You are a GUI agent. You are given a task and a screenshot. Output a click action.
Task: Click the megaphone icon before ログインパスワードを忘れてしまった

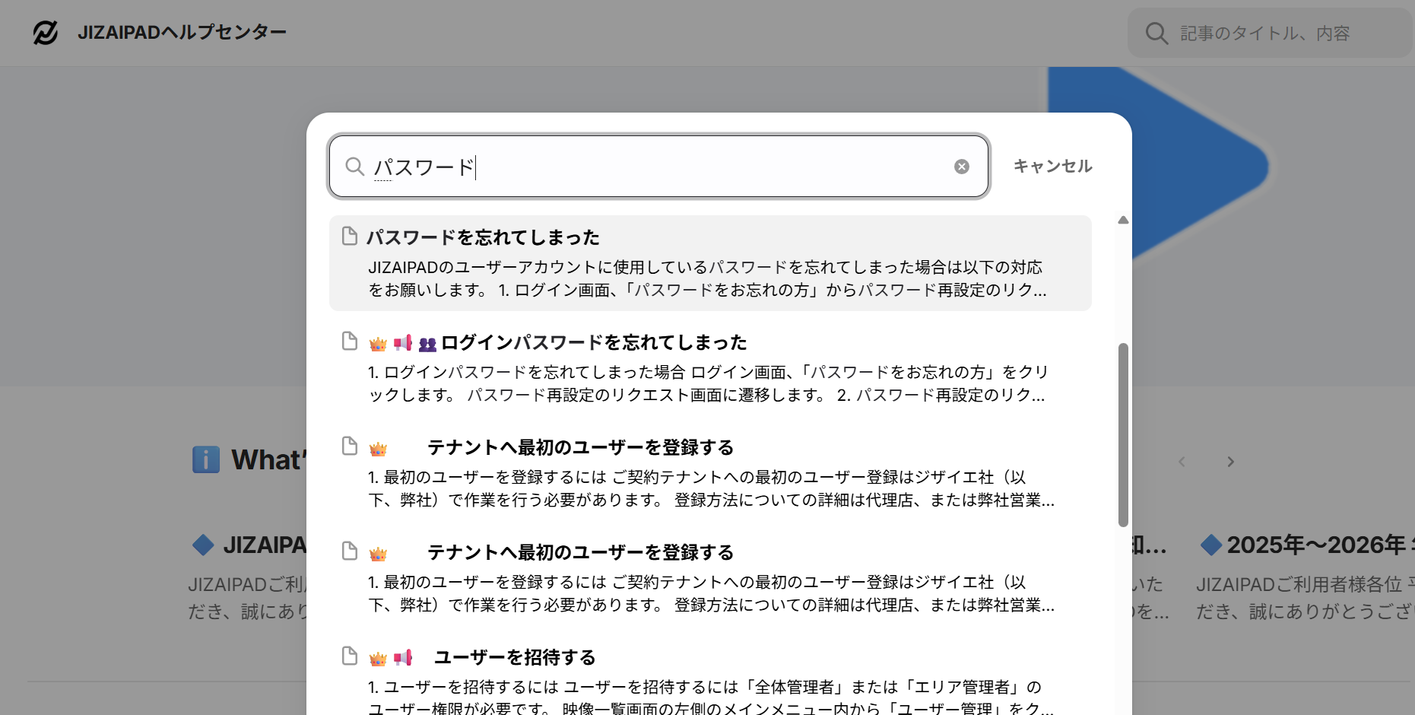point(403,343)
